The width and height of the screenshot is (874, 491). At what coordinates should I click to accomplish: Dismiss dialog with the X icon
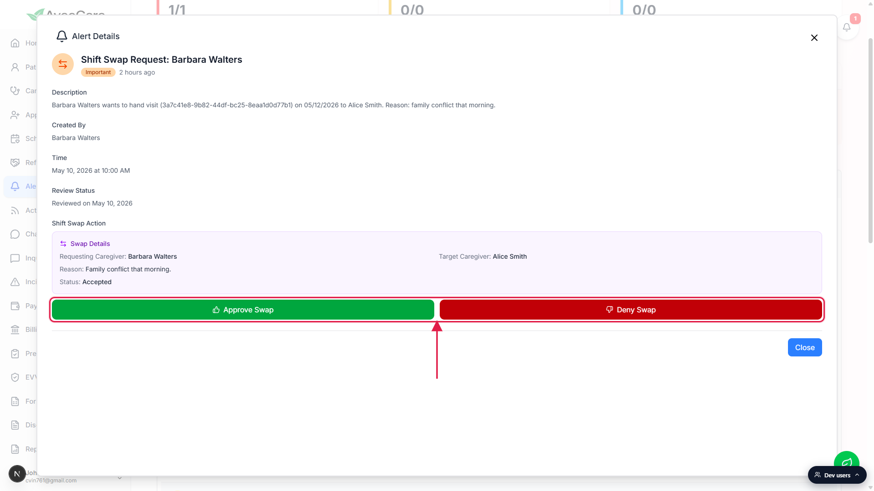coord(814,38)
